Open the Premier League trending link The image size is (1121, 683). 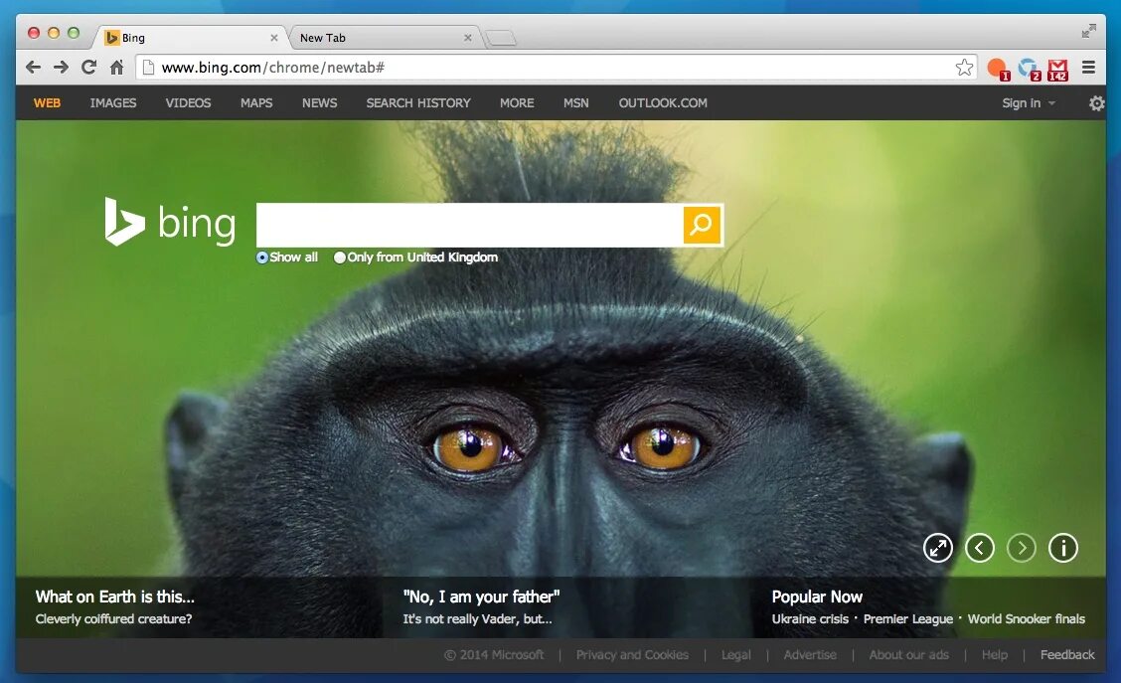pos(908,619)
